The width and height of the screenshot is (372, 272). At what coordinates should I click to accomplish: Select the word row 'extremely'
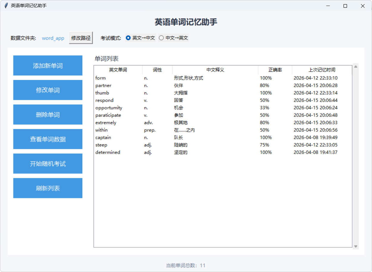click(x=223, y=122)
